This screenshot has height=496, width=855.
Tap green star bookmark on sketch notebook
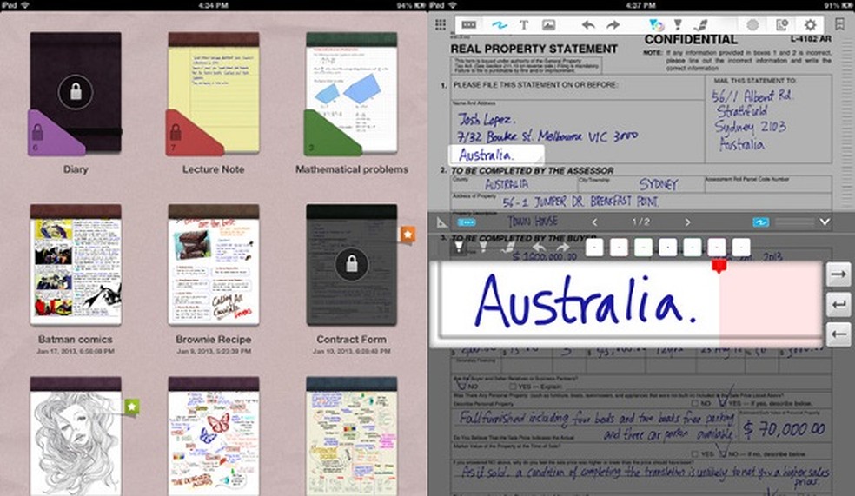click(131, 407)
